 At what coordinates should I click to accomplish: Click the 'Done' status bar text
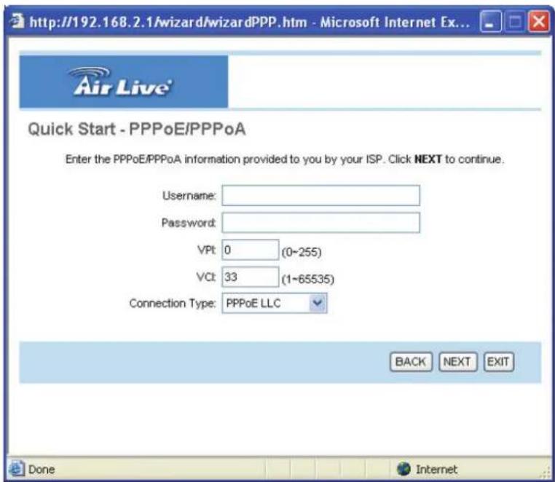click(42, 470)
